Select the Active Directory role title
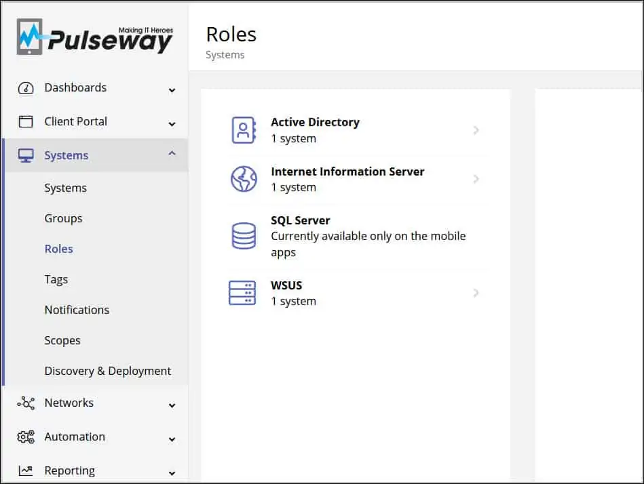This screenshot has height=484, width=644. pyautogui.click(x=315, y=122)
